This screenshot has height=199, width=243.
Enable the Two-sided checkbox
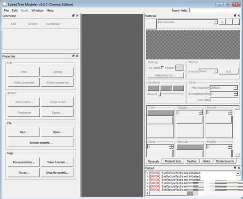(162, 68)
